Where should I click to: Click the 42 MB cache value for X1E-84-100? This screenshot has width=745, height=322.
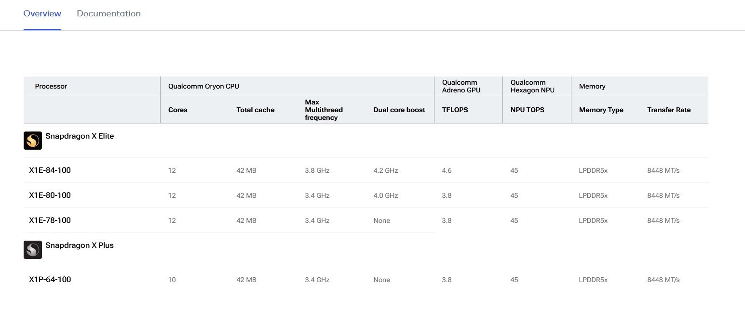[247, 170]
